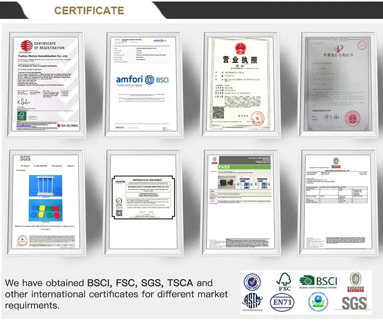The image size is (383, 324).
Task: Click the signature on the design patent certificate
Action: point(331,117)
